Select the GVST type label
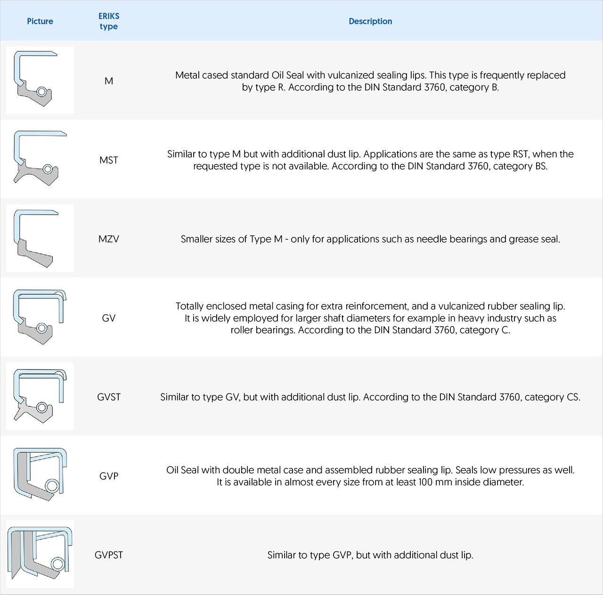Image resolution: width=603 pixels, height=595 pixels. (109, 397)
